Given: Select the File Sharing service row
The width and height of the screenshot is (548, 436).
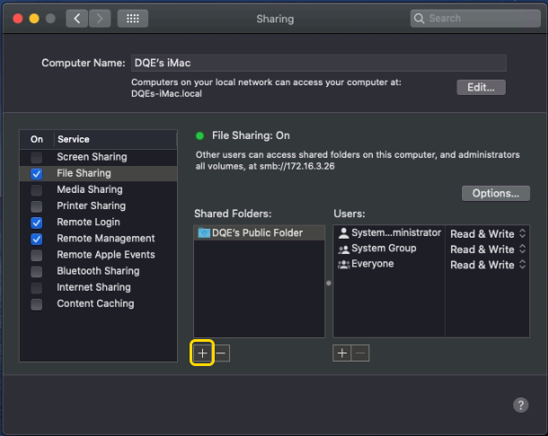Looking at the screenshot, I should (x=98, y=173).
